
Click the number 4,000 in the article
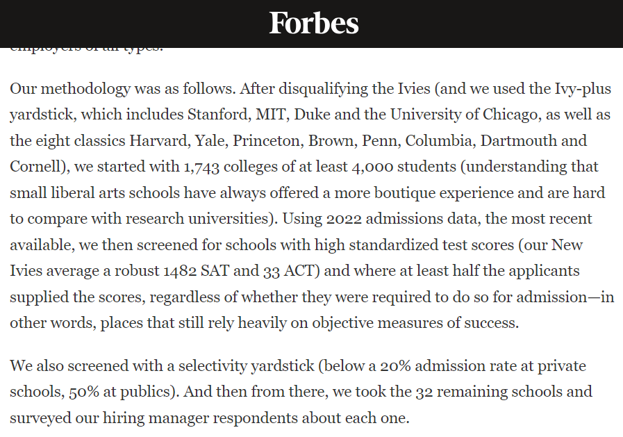[x=372, y=167]
